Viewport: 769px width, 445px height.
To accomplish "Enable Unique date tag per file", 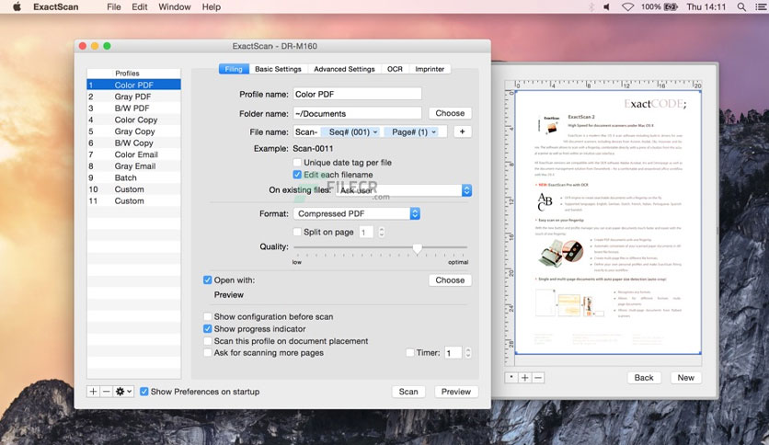I will pos(297,162).
